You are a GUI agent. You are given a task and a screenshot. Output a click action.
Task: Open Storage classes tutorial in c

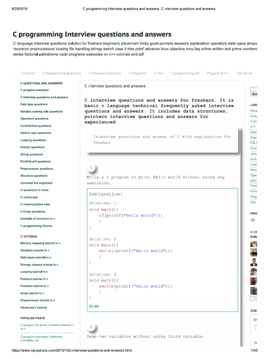click(x=39, y=265)
